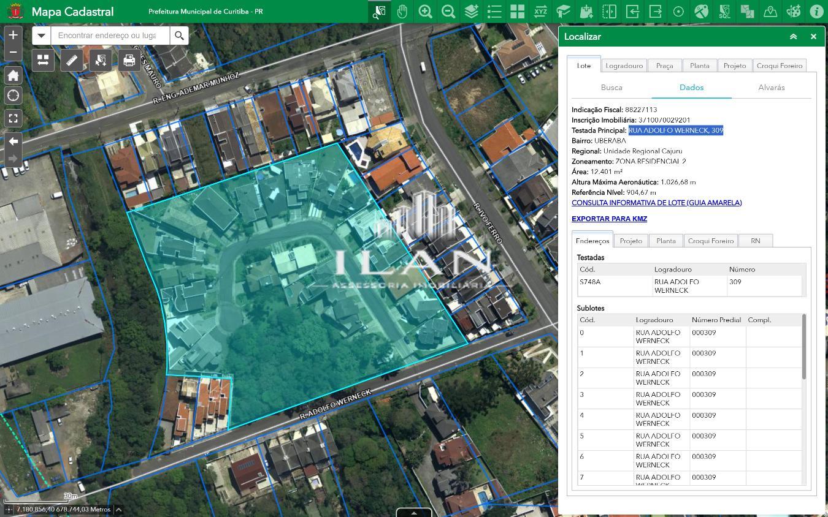This screenshot has width=828, height=517.
Task: Expand the coordinates bar arrow
Action: 118,509
